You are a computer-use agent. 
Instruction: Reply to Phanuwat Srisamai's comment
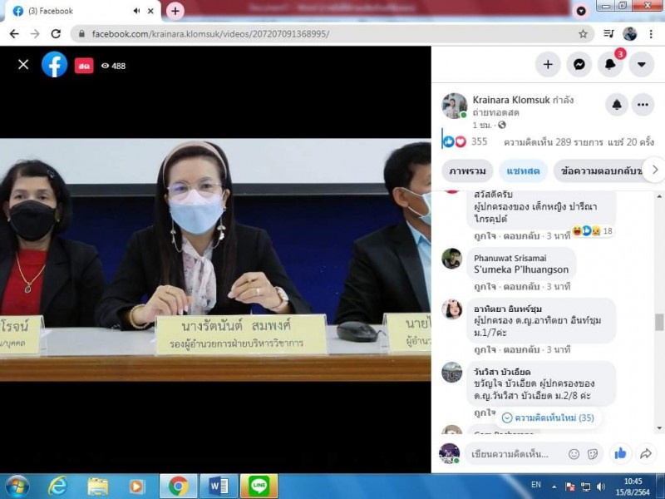(521, 286)
